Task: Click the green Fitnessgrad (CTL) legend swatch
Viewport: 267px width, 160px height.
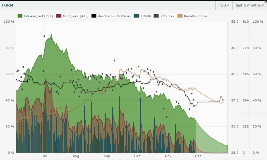Action: [19, 16]
